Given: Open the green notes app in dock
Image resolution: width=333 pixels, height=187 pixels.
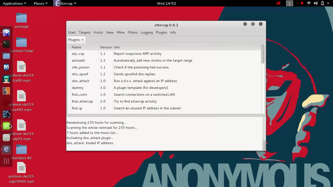Looking at the screenshot, I should (6, 126).
